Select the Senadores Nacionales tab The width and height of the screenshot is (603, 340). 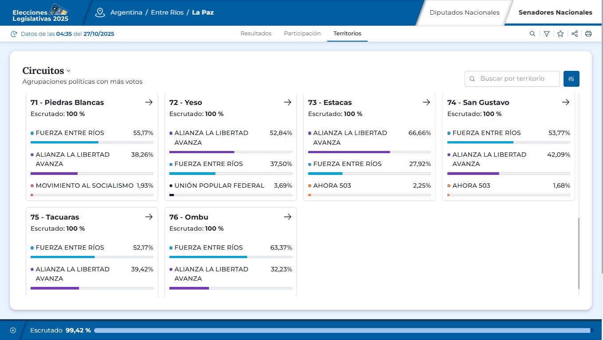[555, 12]
